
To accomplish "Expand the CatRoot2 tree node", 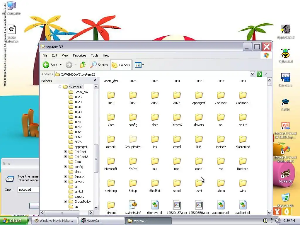I will pyautogui.click(x=65, y=156).
